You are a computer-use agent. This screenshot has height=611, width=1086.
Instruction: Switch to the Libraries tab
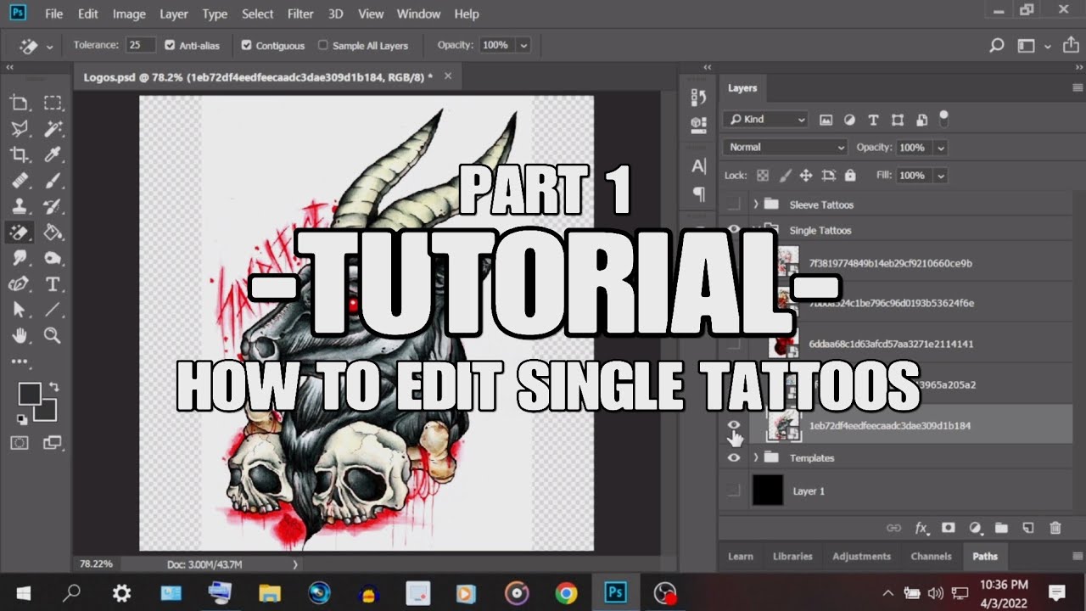point(792,557)
